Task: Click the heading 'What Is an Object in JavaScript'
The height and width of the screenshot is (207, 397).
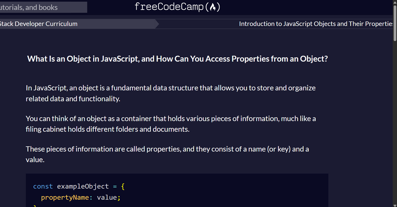Action: pos(177,59)
